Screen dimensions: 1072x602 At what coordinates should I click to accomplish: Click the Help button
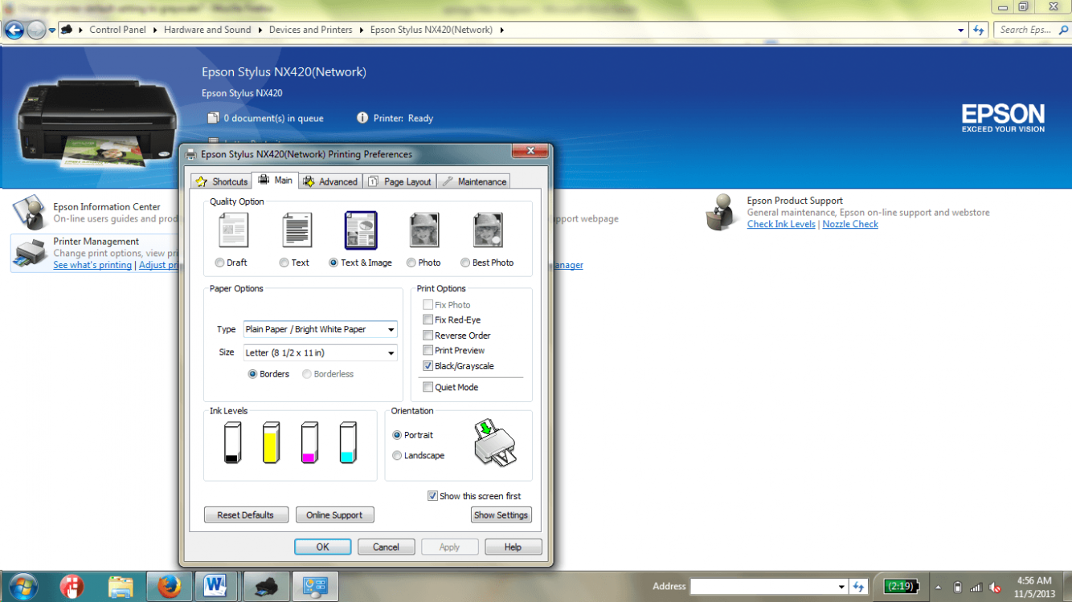point(513,547)
